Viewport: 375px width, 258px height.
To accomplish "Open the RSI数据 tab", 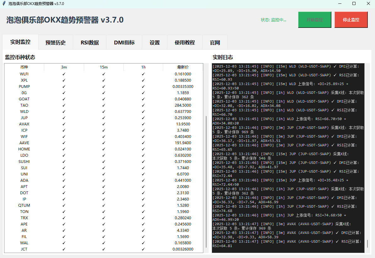I will tap(89, 43).
